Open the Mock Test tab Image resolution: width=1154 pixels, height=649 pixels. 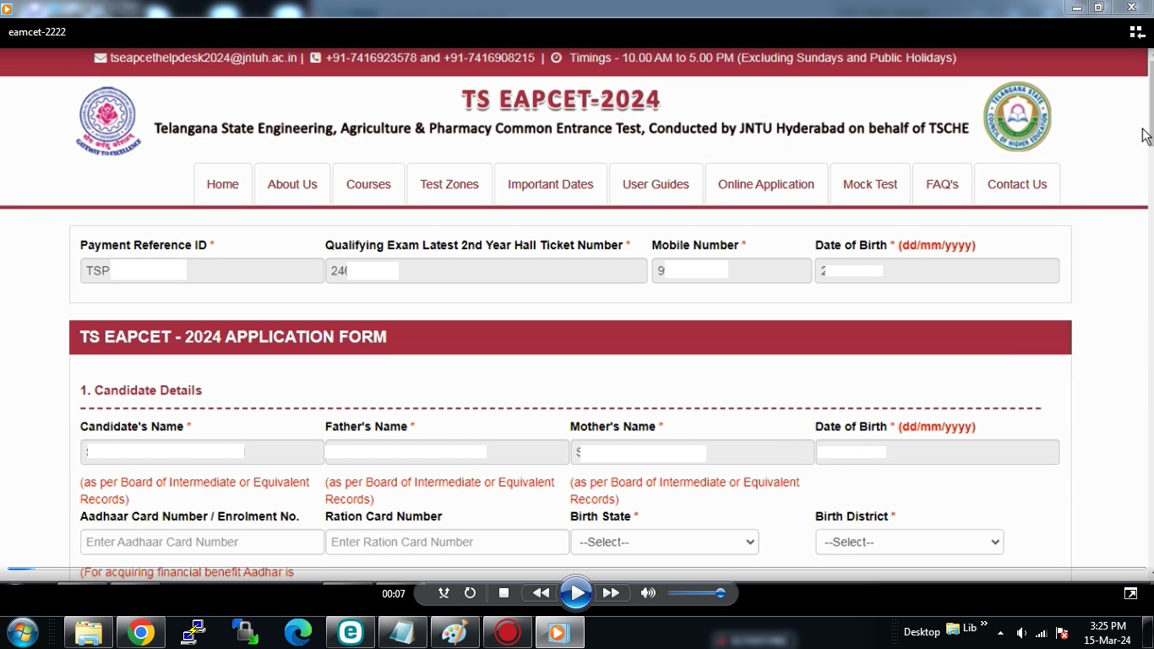click(x=870, y=184)
